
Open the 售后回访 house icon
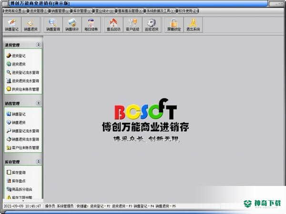coord(113,25)
